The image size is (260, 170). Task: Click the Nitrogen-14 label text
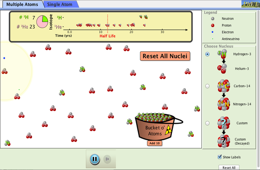(242, 104)
